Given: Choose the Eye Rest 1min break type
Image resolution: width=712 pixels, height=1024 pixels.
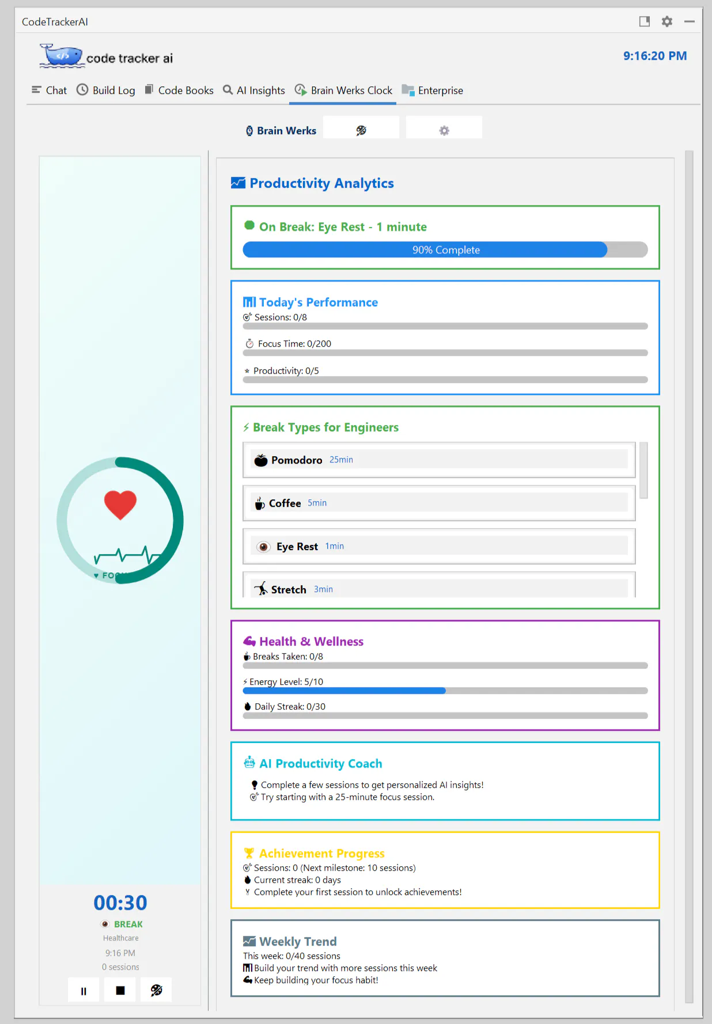Looking at the screenshot, I should [x=439, y=546].
